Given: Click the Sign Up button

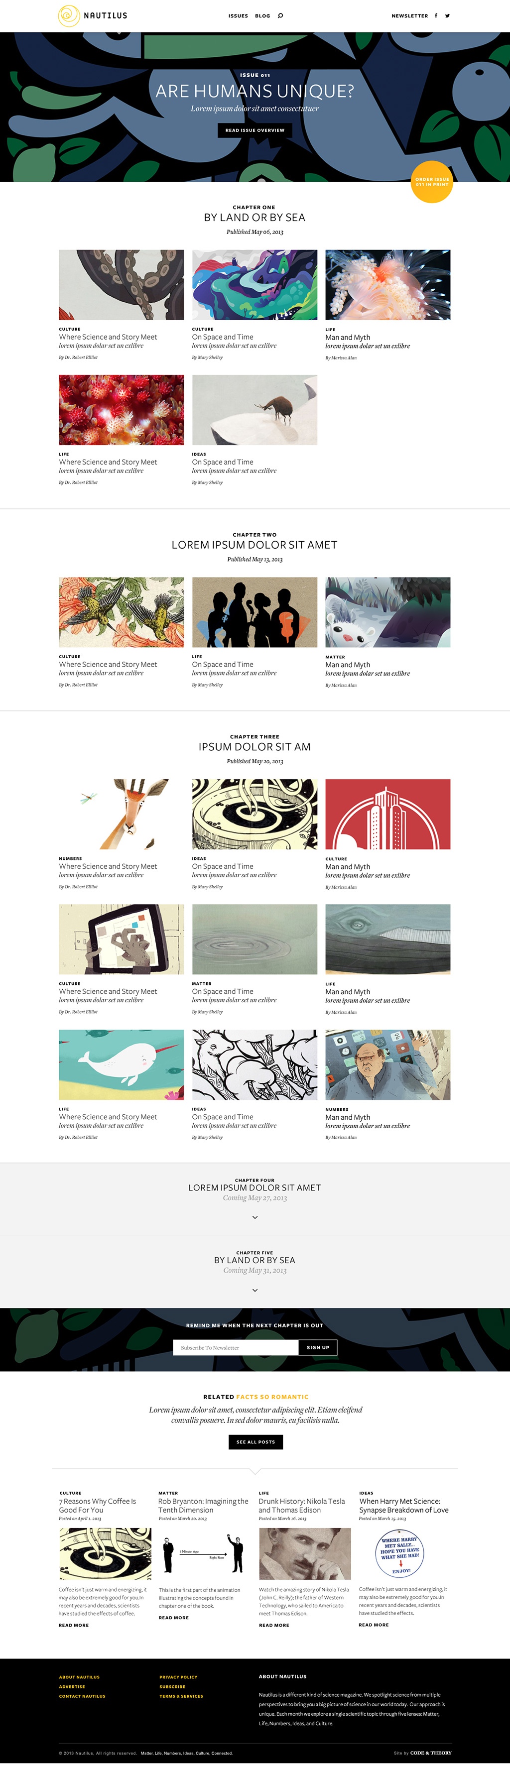Looking at the screenshot, I should [x=318, y=1347].
